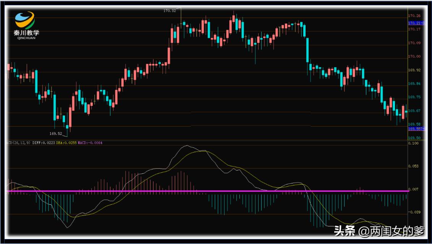Screen dimensions: 432x244
Task: Select the 169.52 low price marker
Action: point(56,134)
